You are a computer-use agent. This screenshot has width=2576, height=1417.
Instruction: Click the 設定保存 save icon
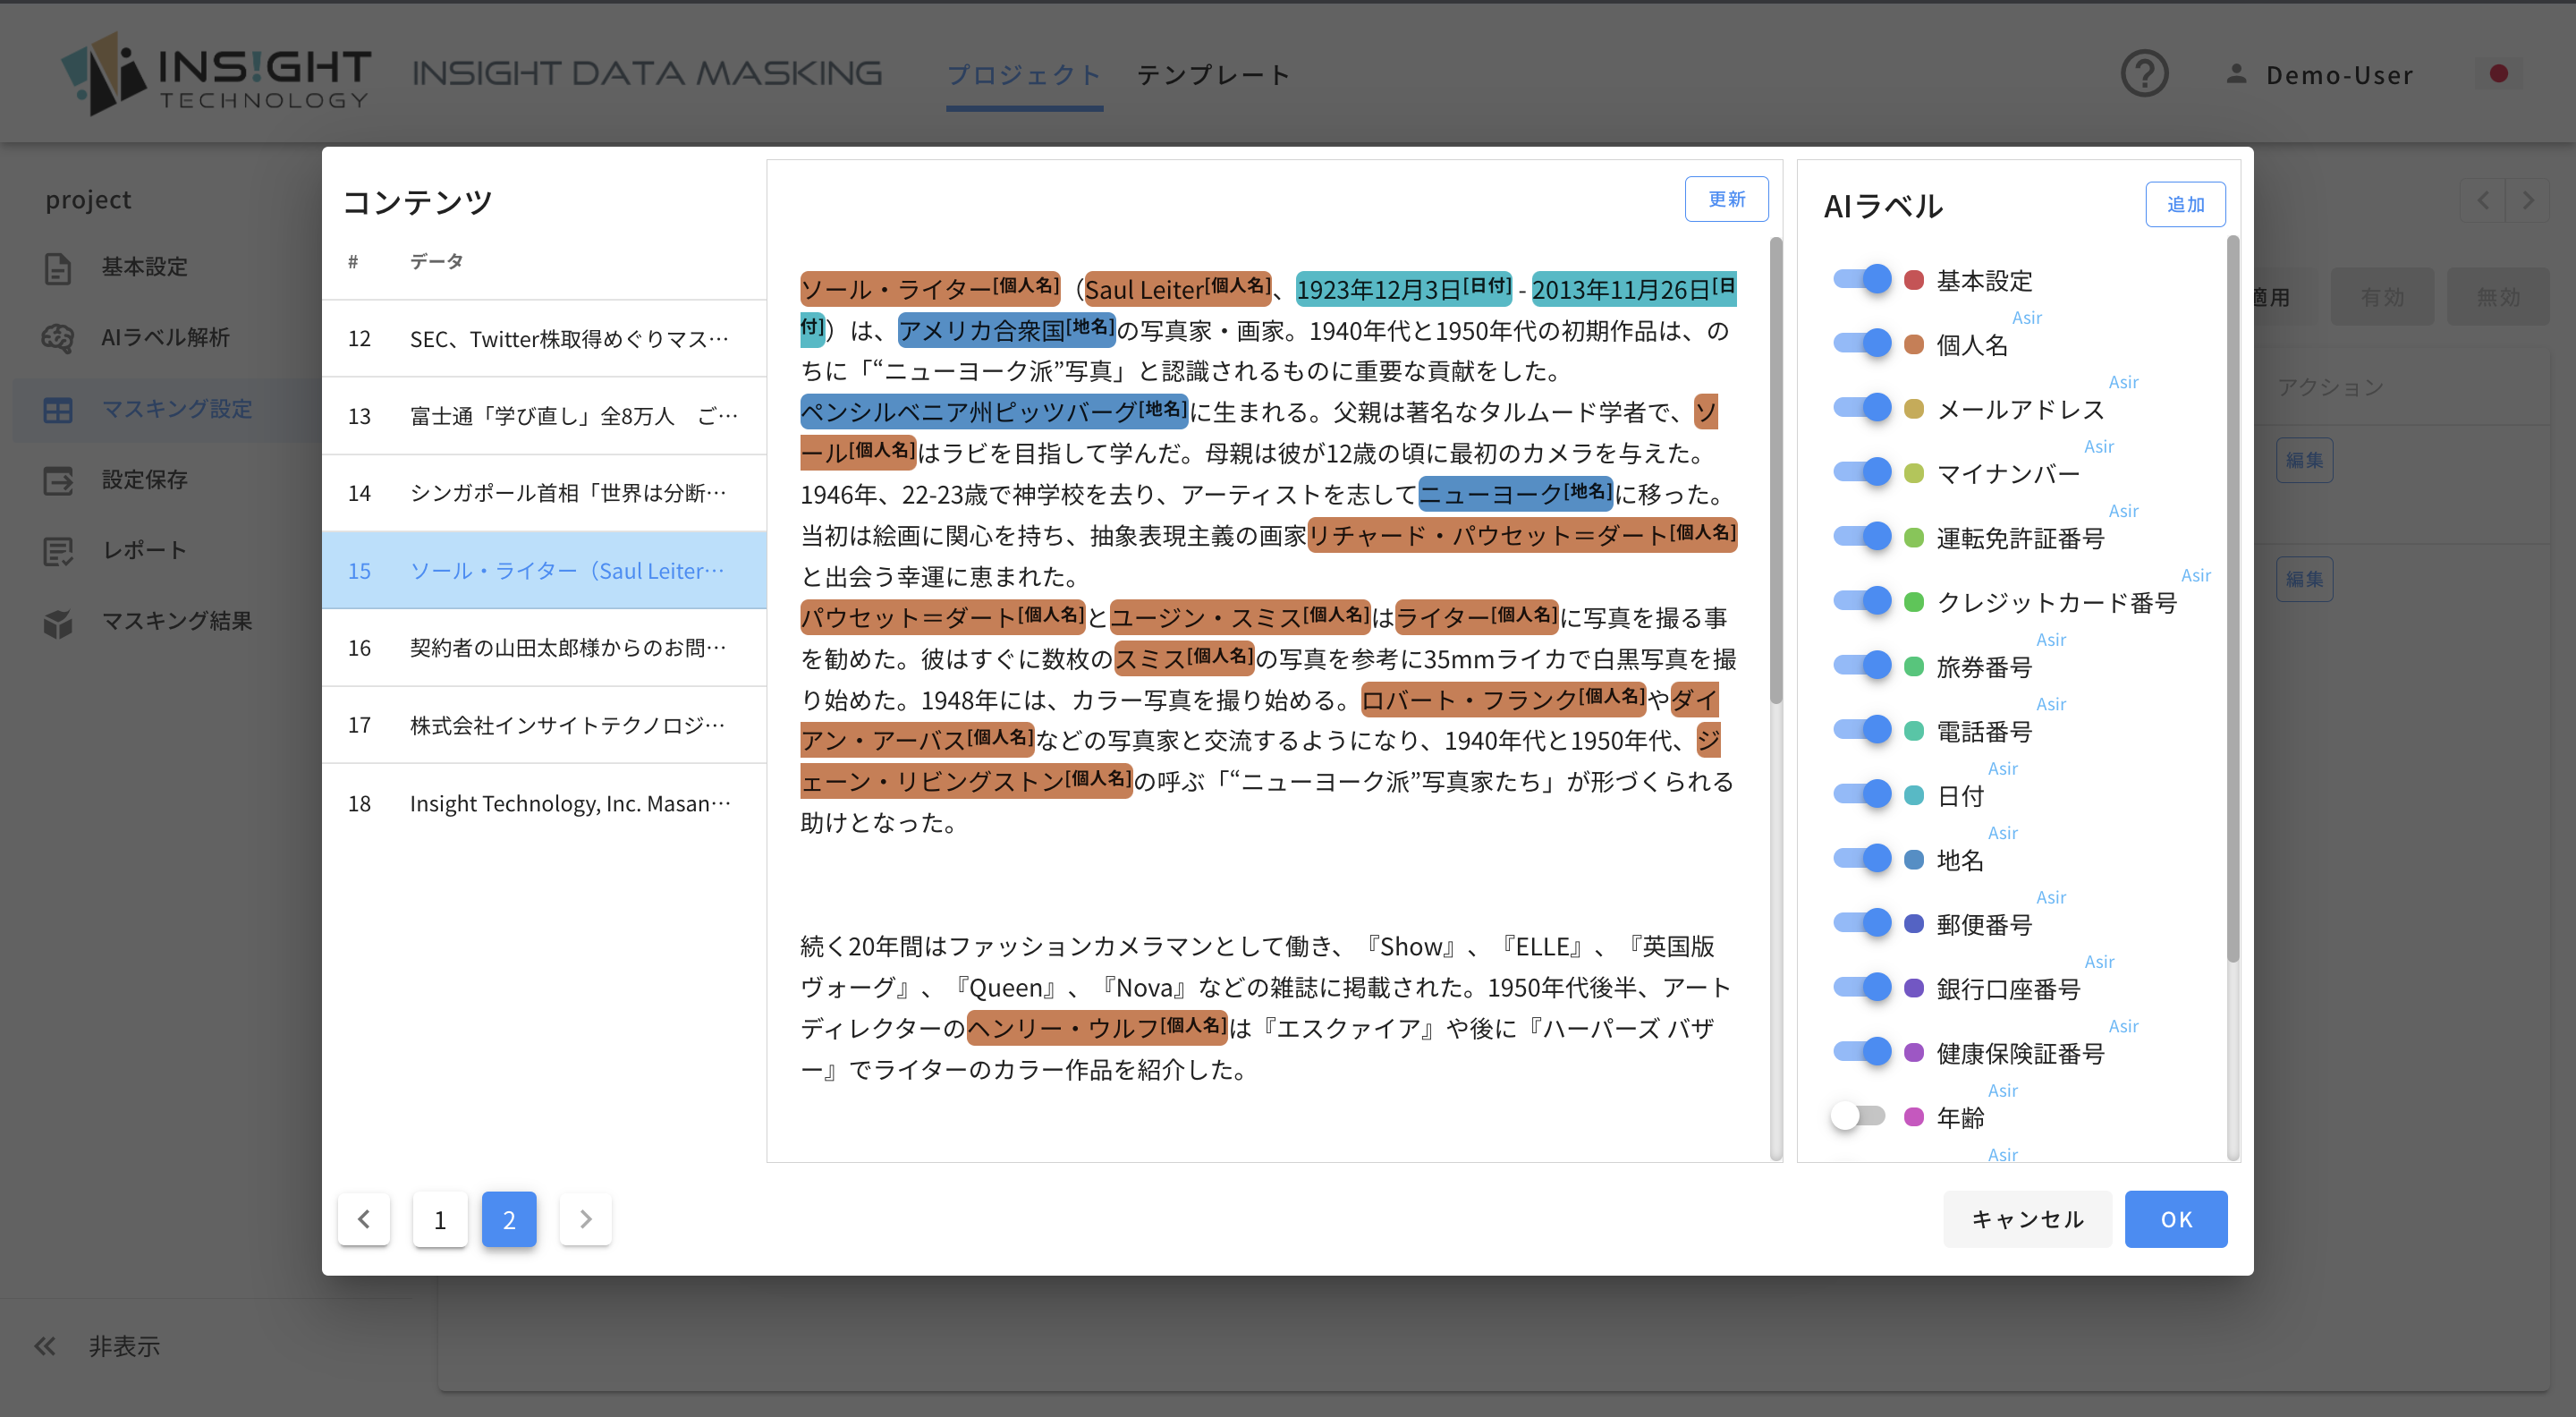coord(58,480)
